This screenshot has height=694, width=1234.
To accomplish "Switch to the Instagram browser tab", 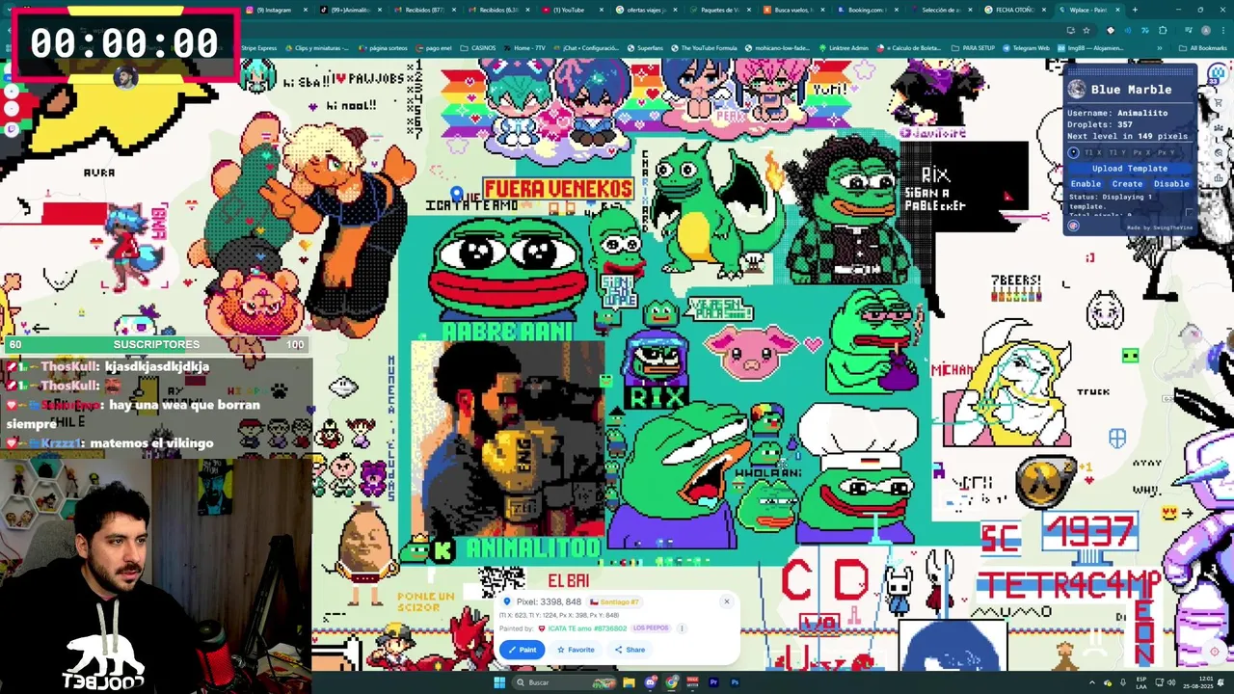I will 275,10.
